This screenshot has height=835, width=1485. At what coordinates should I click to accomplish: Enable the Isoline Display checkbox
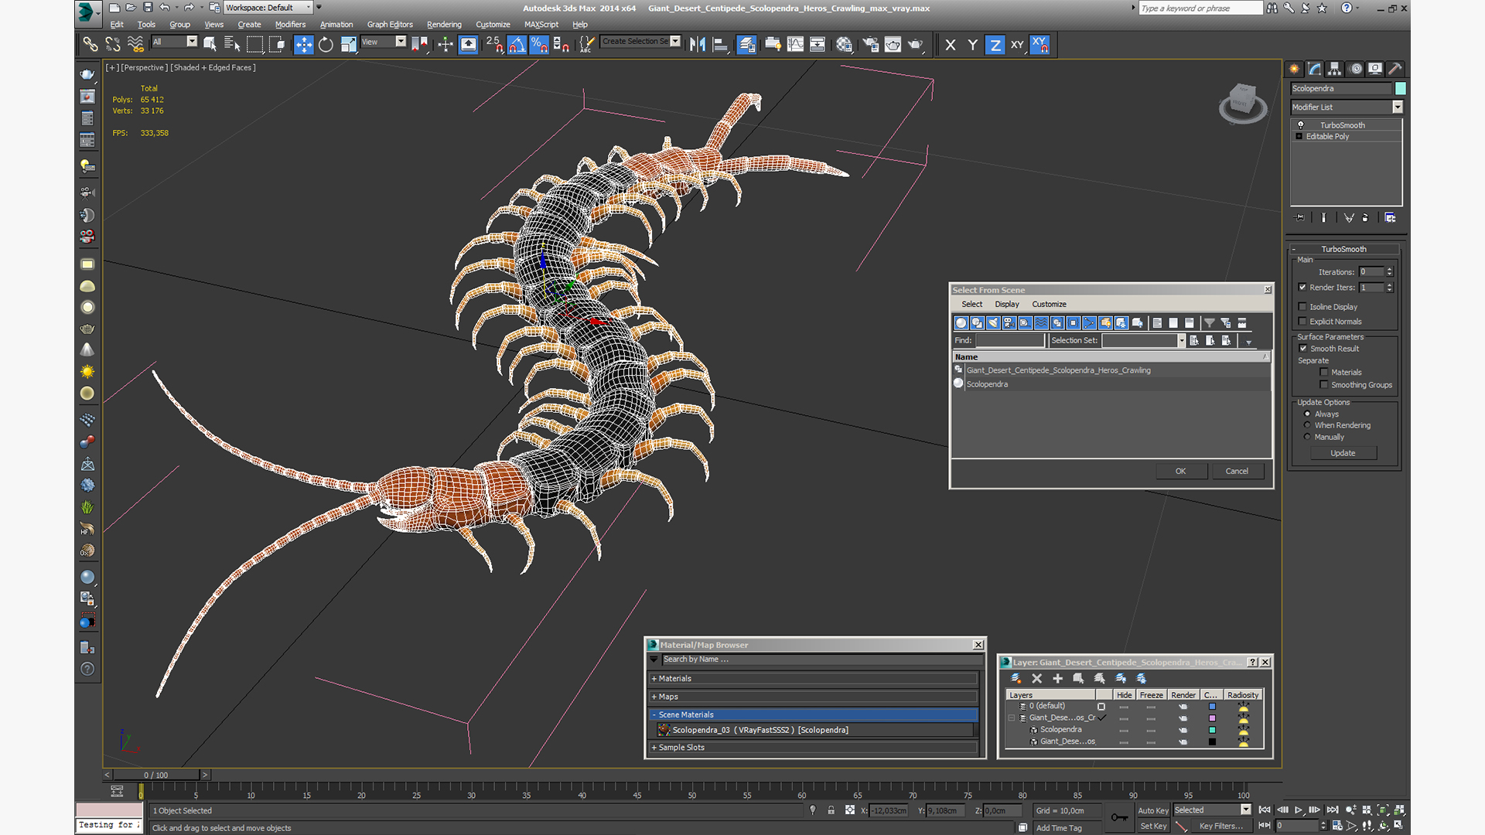[1302, 307]
